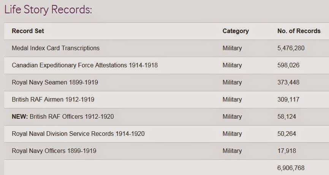Select the 373,448 records count
Screen dimensions: 329x175
[288, 83]
